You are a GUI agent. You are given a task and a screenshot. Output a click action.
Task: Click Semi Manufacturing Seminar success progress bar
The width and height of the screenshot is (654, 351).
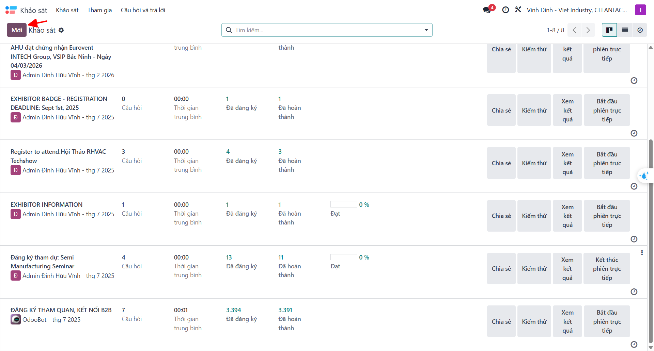coord(344,257)
